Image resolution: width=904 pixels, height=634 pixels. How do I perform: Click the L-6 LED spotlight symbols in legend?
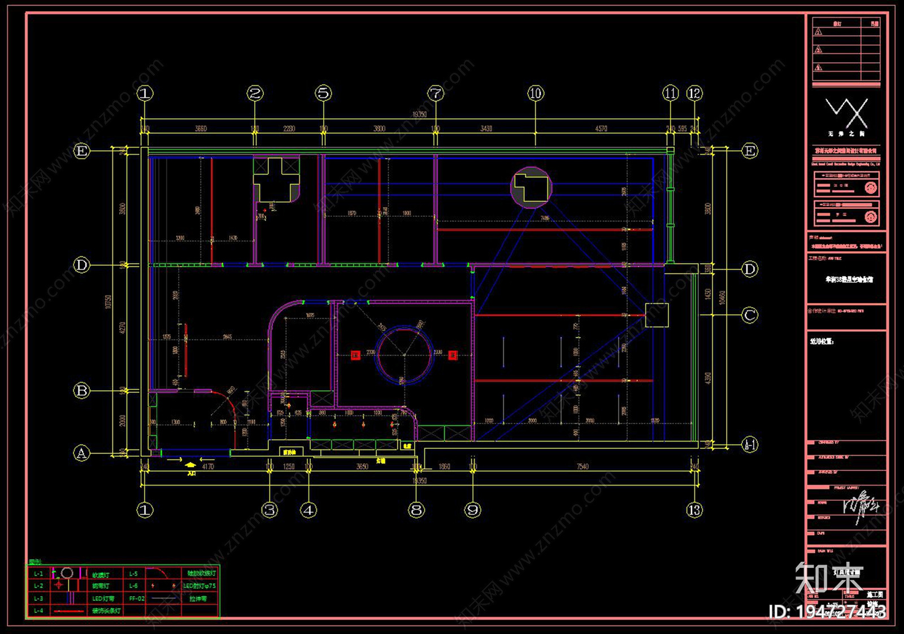coord(163,585)
